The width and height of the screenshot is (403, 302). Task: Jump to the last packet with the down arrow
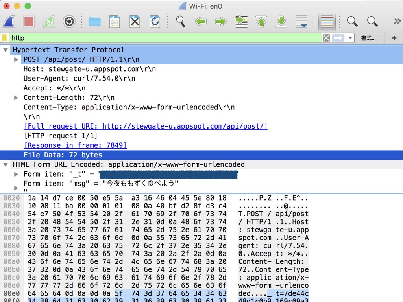281,21
